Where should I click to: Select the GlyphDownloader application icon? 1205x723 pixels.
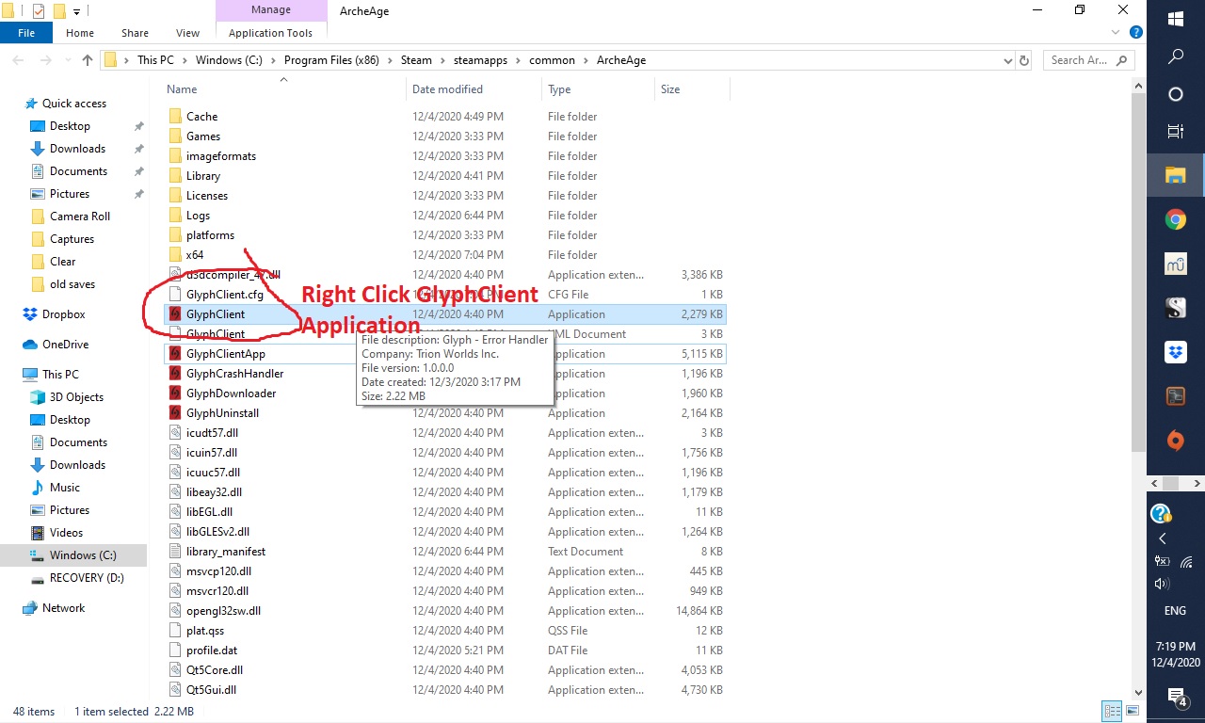(174, 394)
